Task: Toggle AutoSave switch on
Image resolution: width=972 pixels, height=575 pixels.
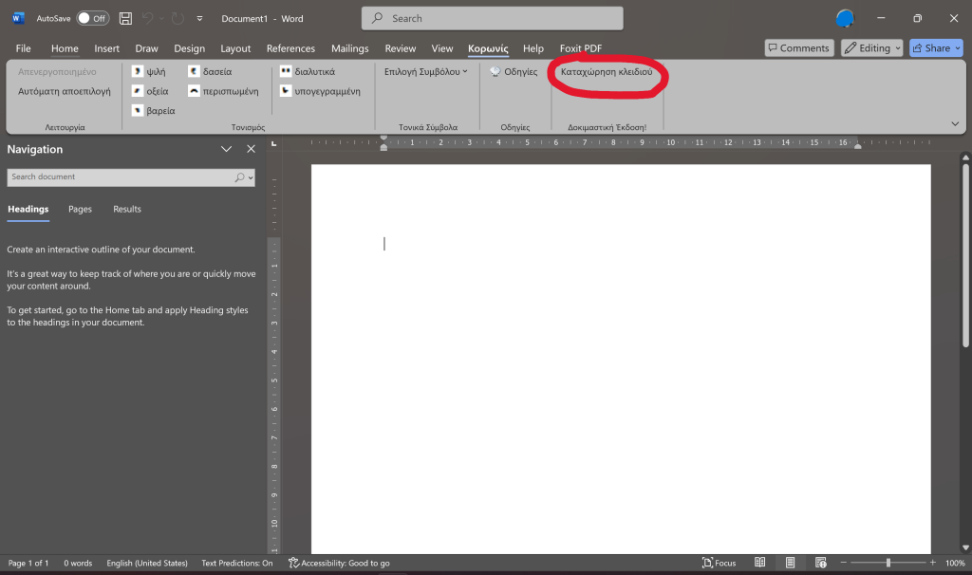Action: (92, 18)
